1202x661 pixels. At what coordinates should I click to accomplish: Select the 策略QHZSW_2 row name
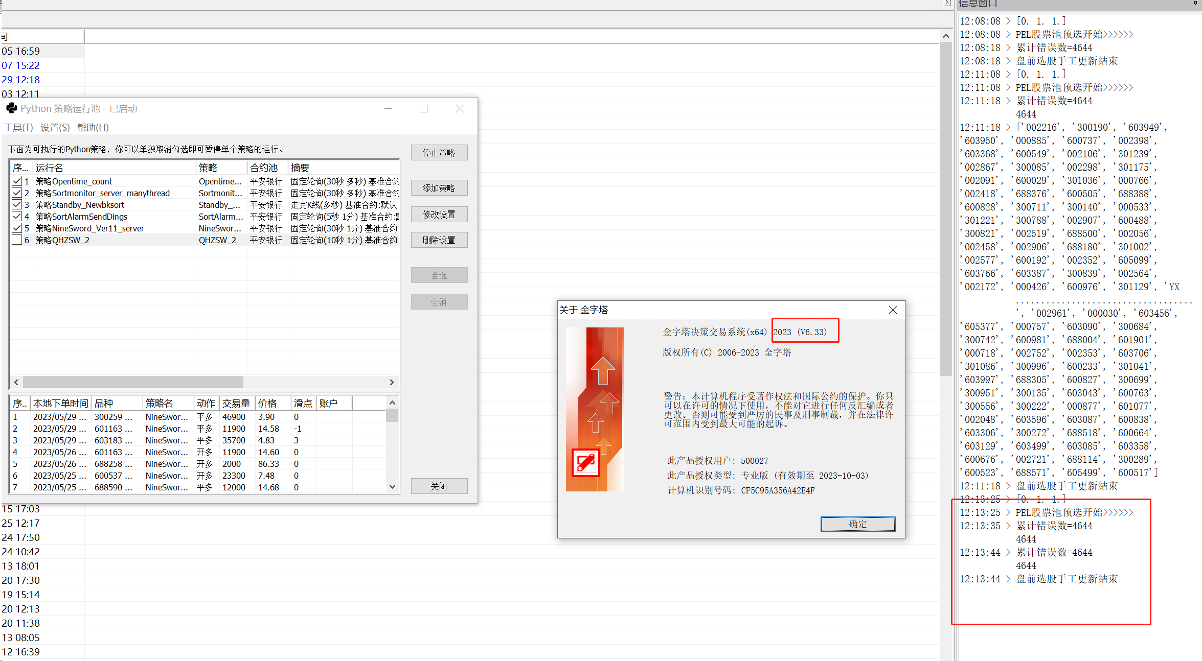(62, 240)
